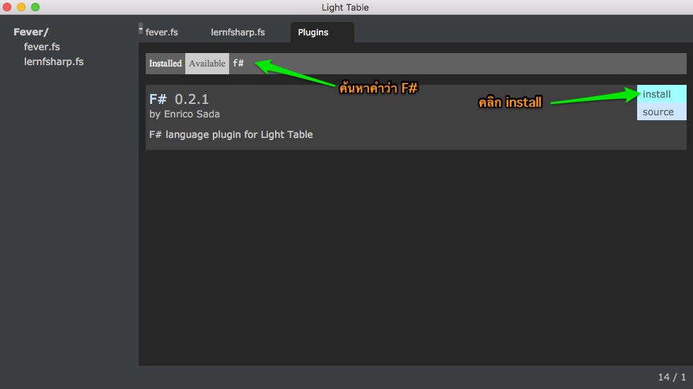Switch to the fever.fs tab
This screenshot has width=693, height=389.
point(162,33)
